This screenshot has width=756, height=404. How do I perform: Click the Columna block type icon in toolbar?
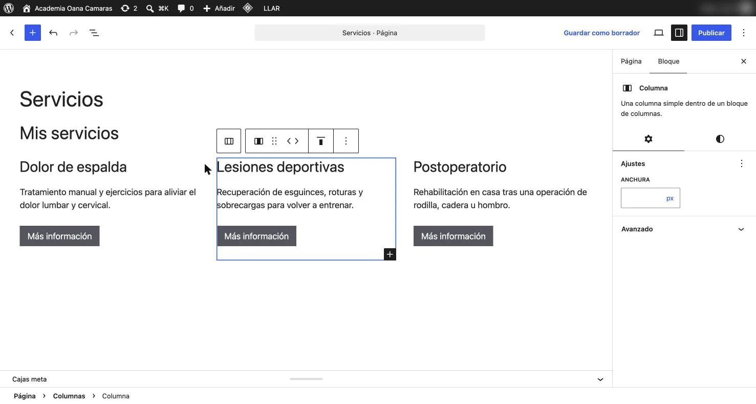click(259, 141)
